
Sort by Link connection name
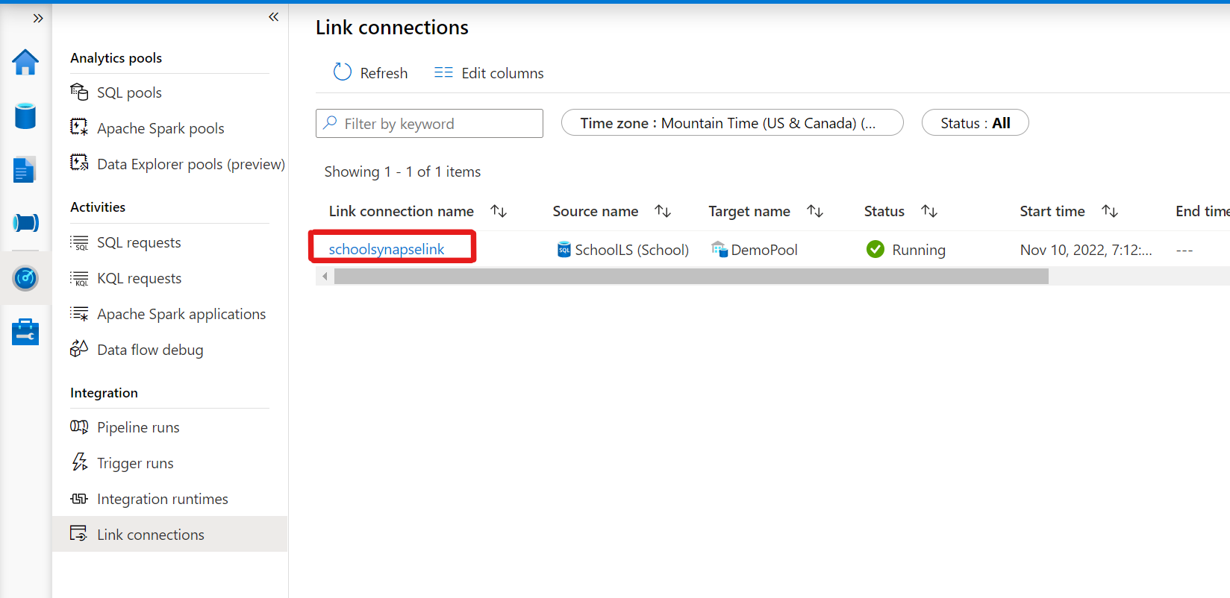[x=499, y=211]
